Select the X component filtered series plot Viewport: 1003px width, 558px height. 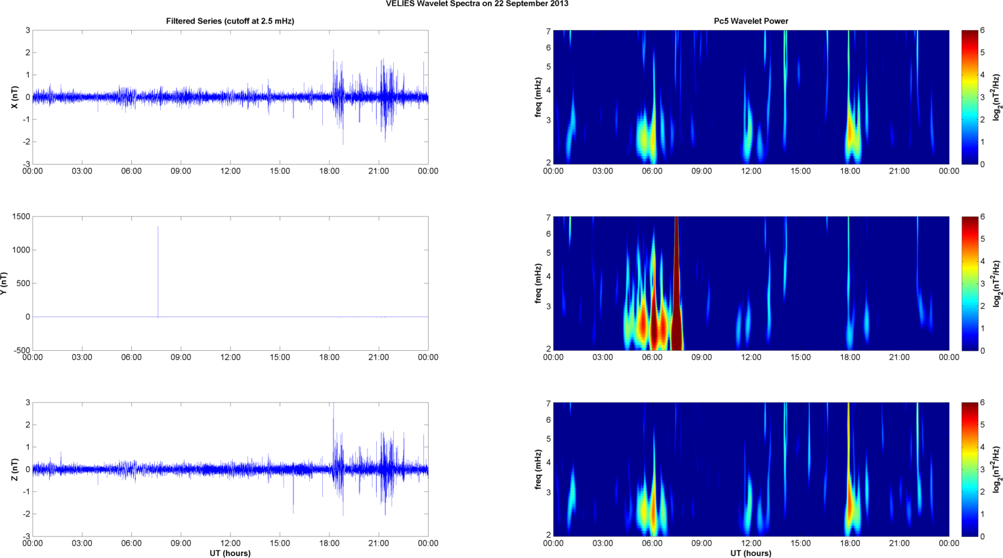[230, 97]
